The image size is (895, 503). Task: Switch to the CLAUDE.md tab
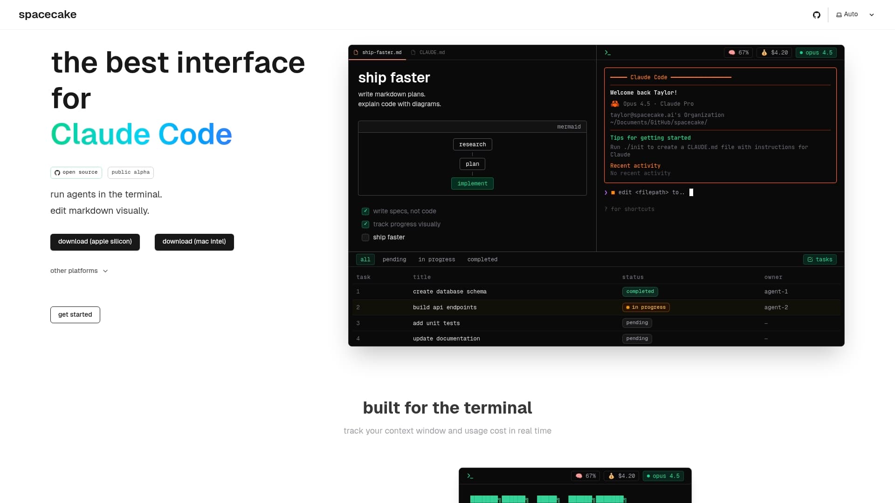tap(431, 53)
